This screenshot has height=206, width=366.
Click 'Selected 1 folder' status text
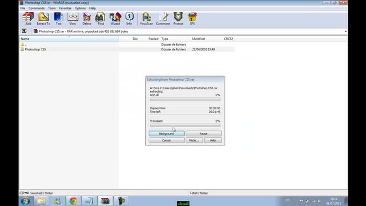click(42, 193)
